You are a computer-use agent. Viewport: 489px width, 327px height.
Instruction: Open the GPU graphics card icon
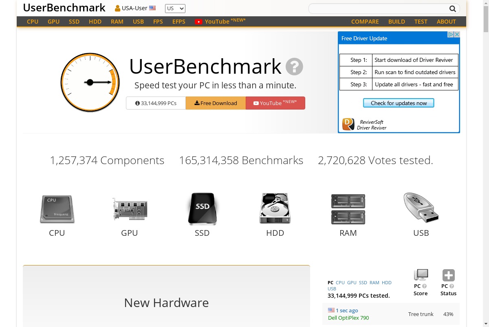click(x=130, y=209)
